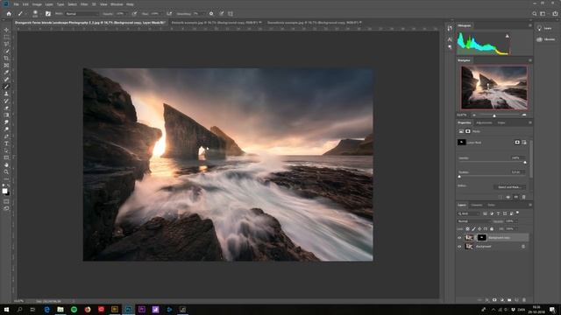
Task: Select the History Brush tool
Action: tap(6, 101)
